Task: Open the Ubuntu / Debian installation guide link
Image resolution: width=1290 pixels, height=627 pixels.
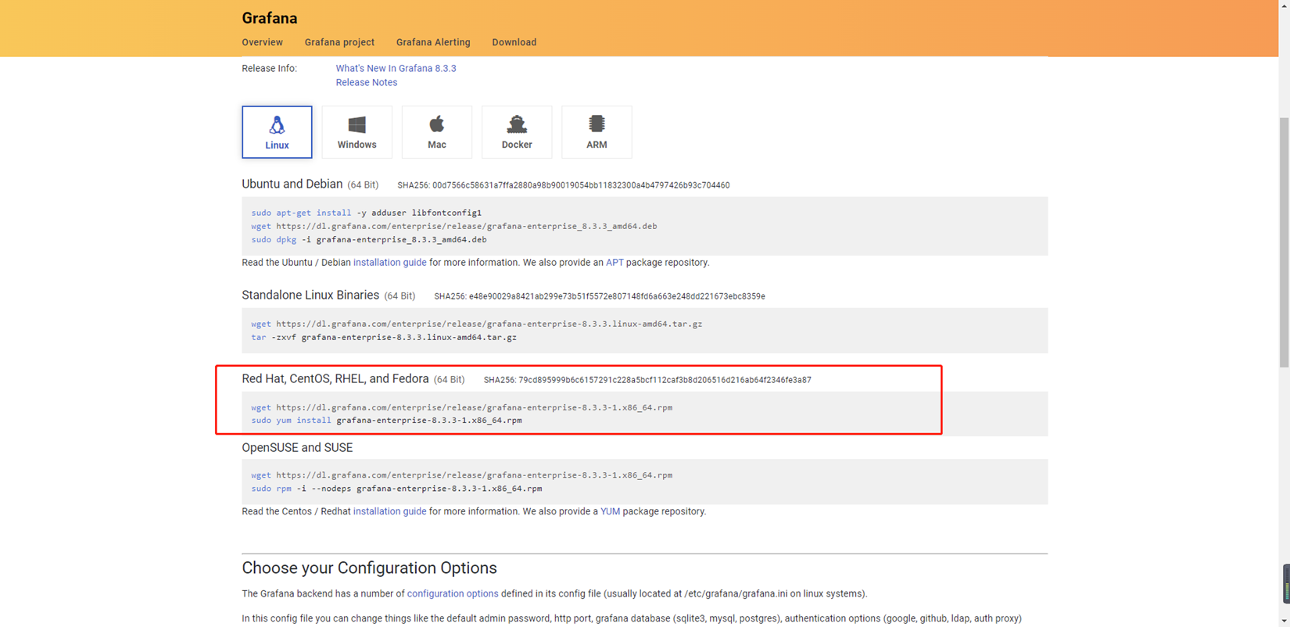Action: [389, 263]
